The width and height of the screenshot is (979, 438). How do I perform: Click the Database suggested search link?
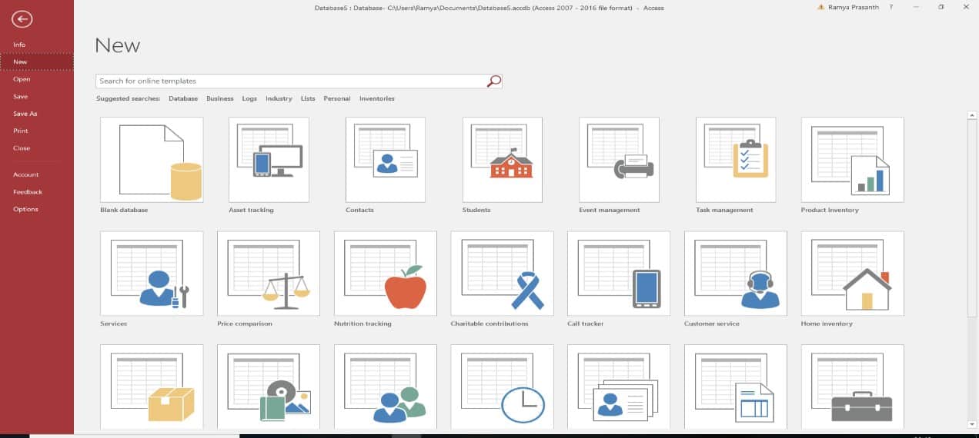[x=183, y=98]
